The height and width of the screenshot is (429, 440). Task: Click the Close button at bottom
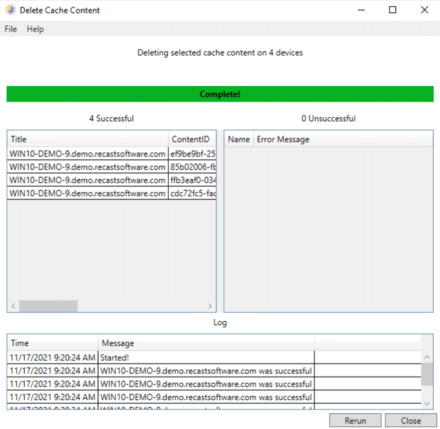(x=411, y=421)
